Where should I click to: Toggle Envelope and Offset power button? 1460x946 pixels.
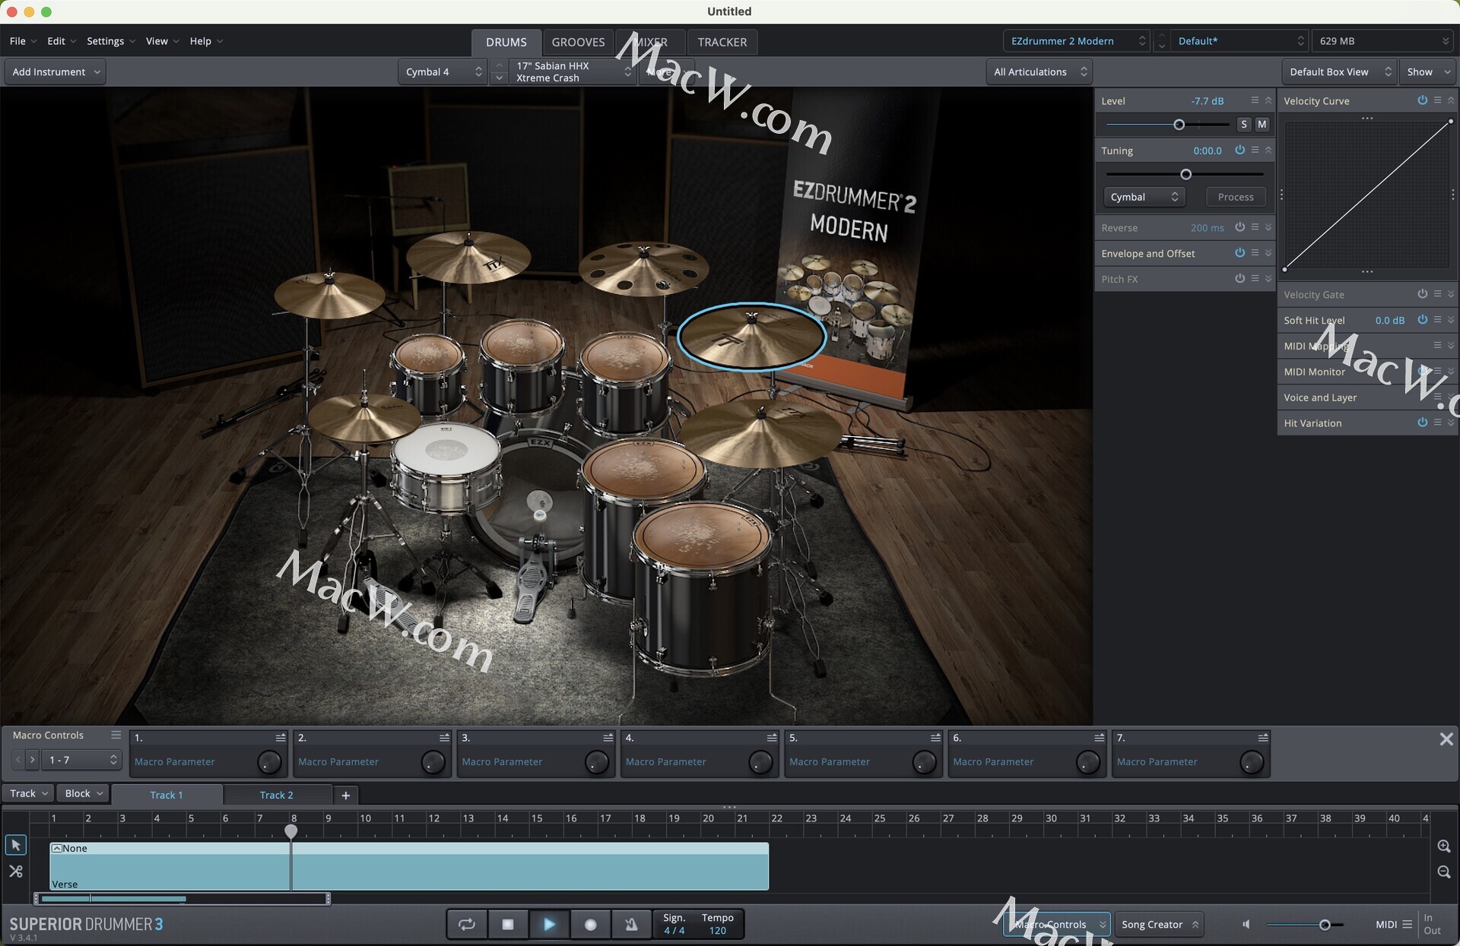(x=1239, y=252)
